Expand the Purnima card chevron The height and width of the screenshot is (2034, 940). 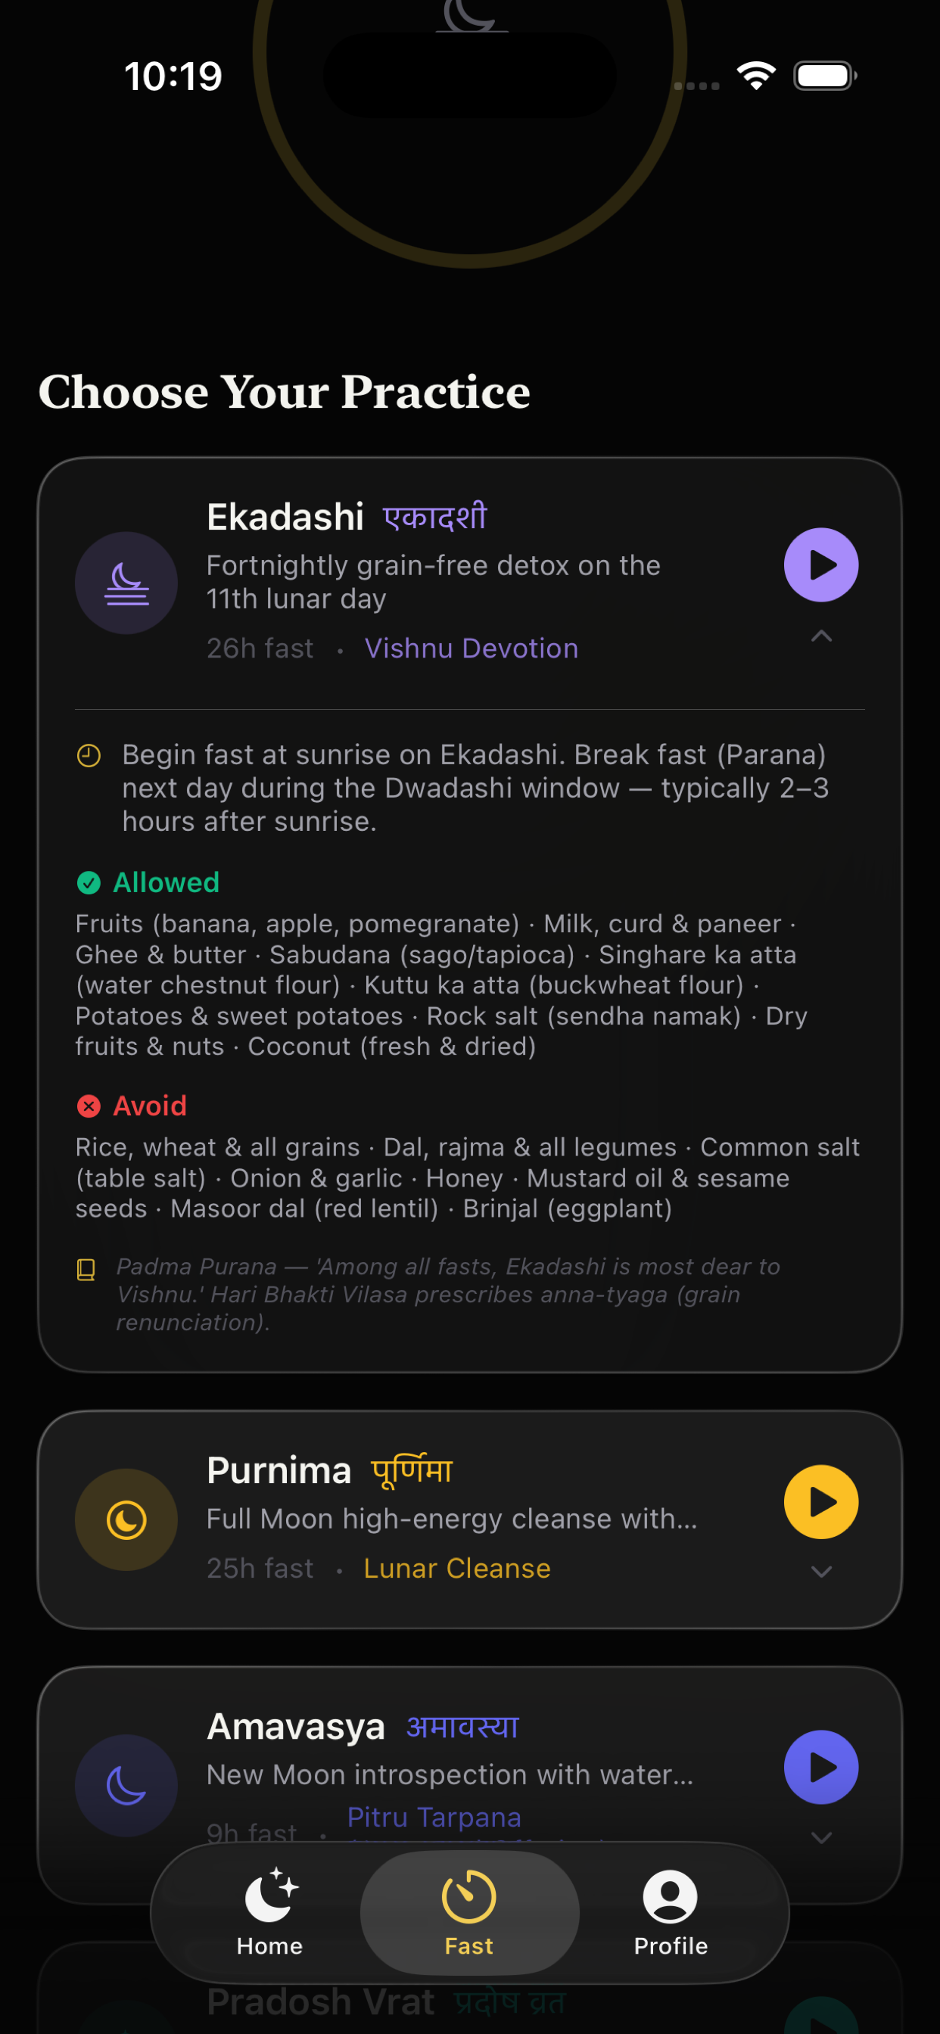pyautogui.click(x=821, y=1572)
